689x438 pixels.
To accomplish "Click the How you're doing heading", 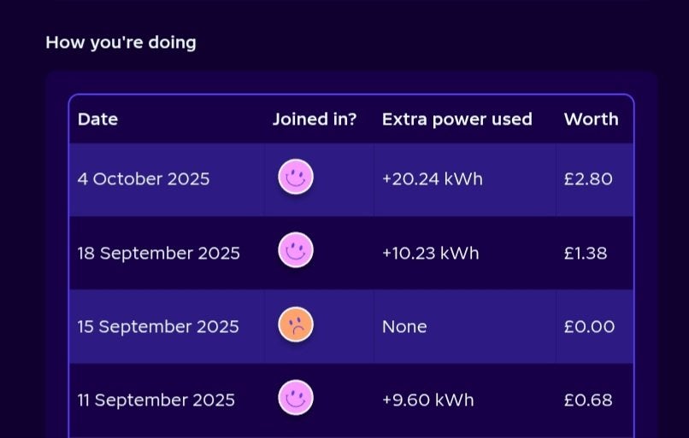I will [x=121, y=42].
